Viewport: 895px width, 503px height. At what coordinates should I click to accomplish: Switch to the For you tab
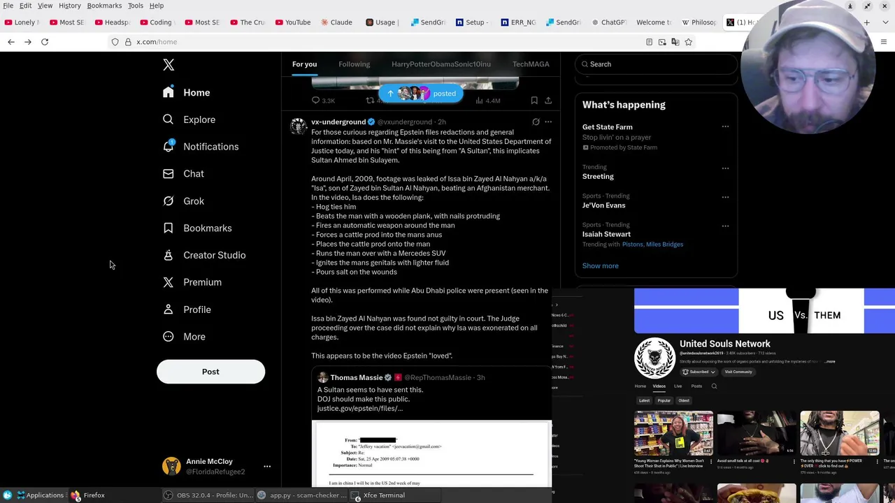pyautogui.click(x=304, y=64)
